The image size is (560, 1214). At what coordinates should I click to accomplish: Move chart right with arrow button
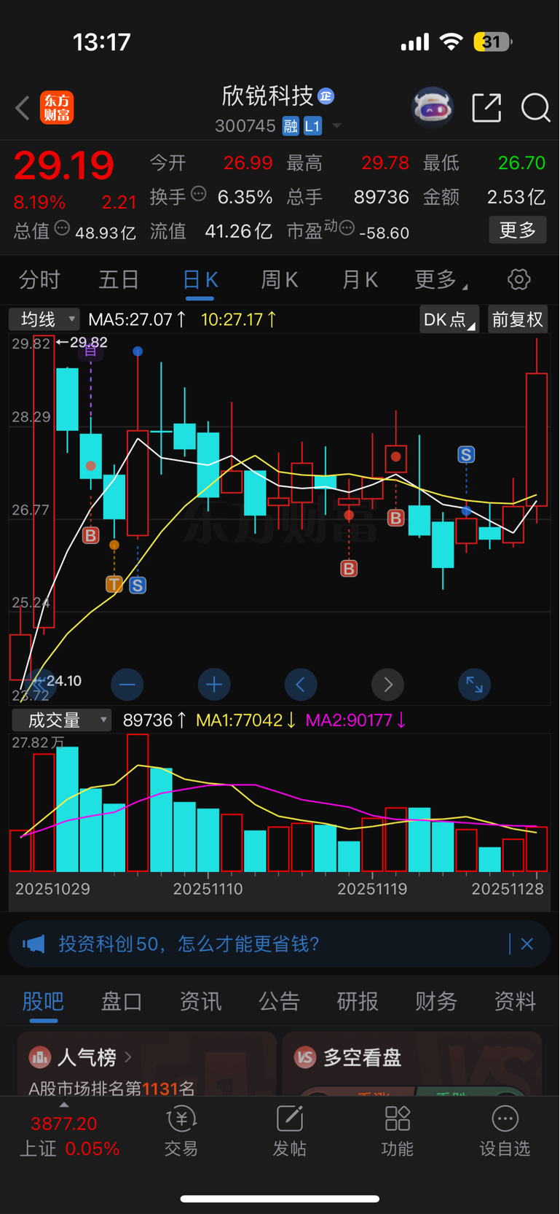[x=388, y=685]
